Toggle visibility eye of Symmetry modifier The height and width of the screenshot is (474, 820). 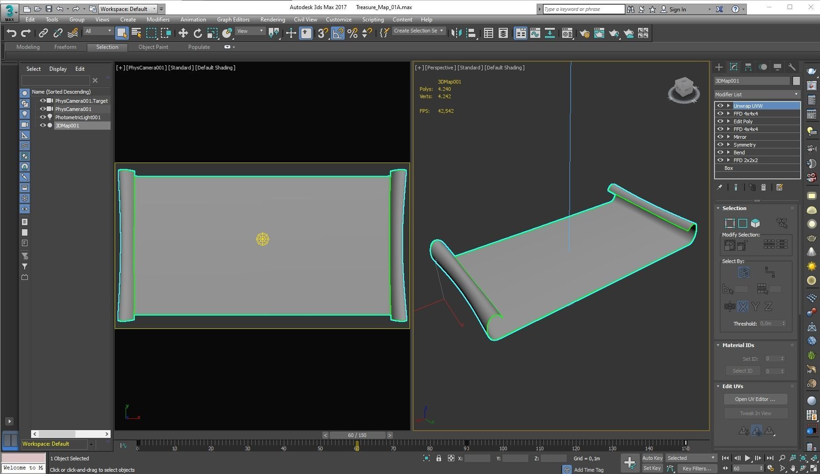(x=721, y=145)
